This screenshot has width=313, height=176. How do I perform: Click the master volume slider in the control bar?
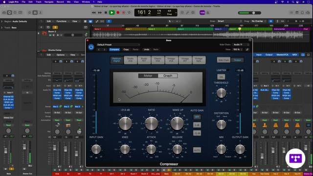point(249,13)
